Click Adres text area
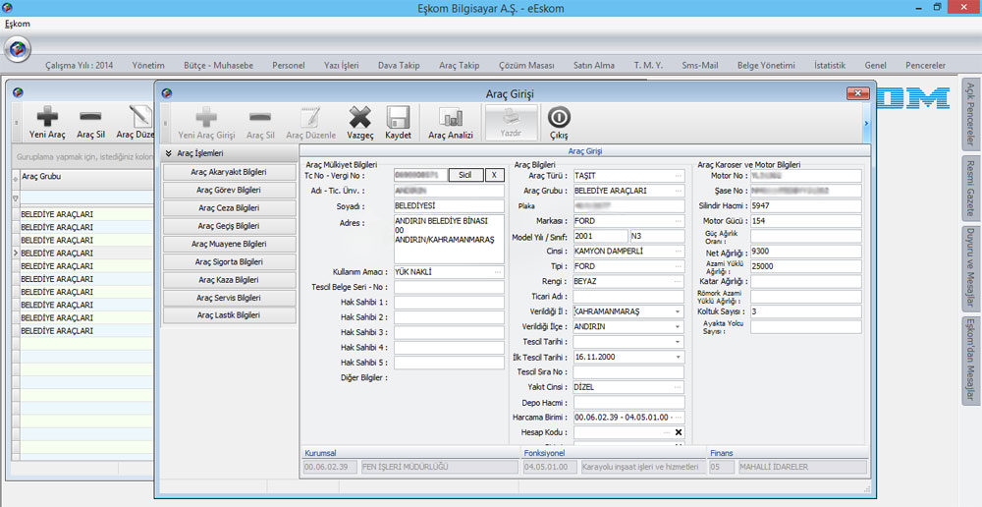 (449, 240)
